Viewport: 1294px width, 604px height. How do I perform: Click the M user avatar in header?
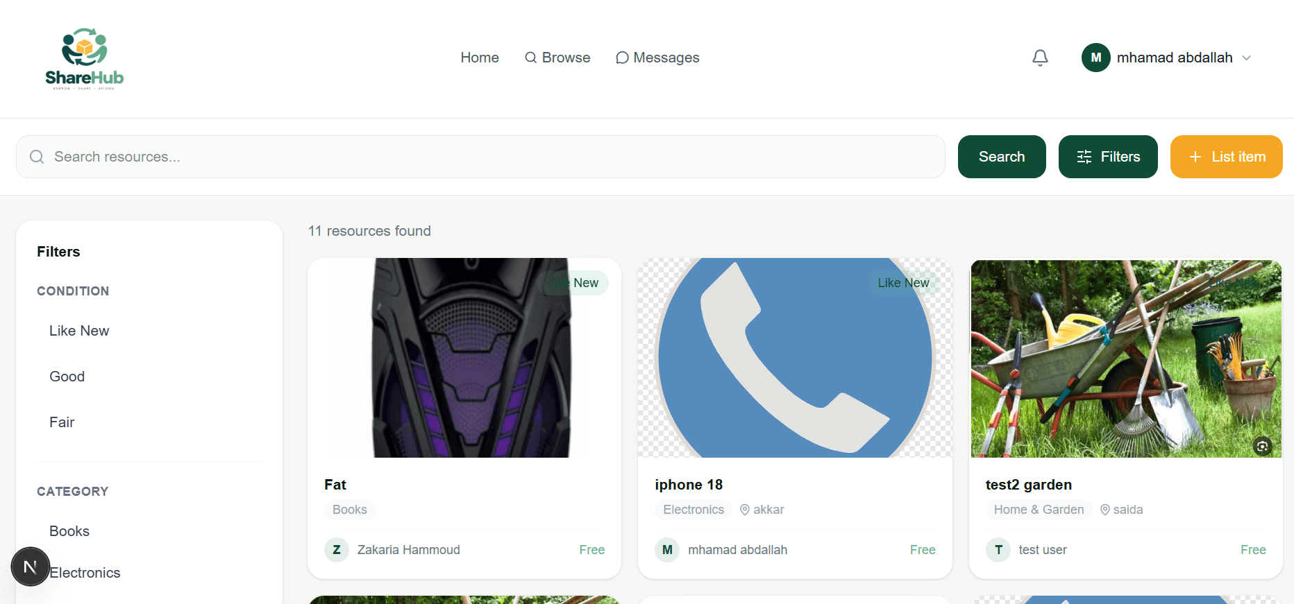click(x=1095, y=58)
